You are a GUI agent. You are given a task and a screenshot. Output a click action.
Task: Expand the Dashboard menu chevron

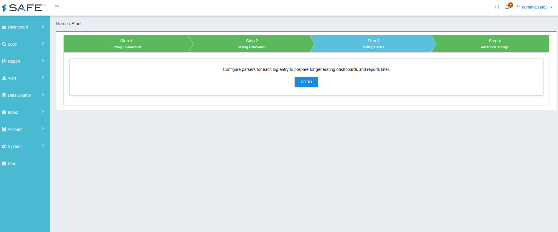click(x=43, y=27)
